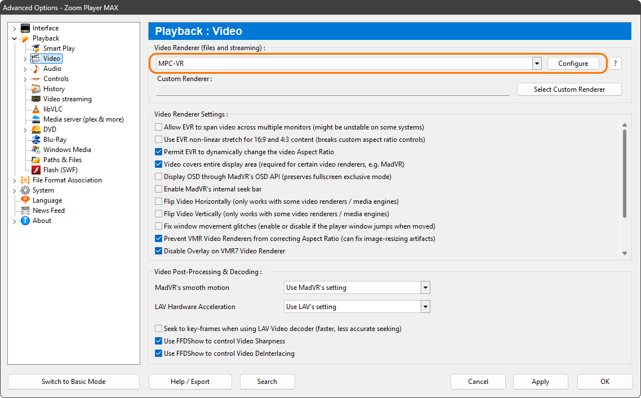Click the News Feed newspaper icon

click(25, 211)
